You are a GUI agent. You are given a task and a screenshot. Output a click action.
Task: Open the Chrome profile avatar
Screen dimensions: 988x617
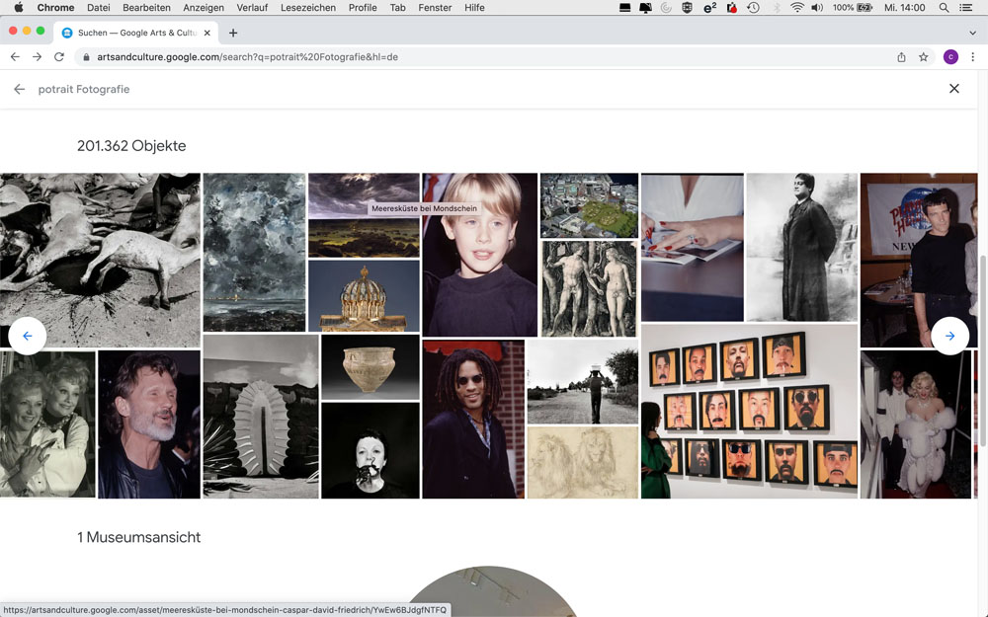[x=950, y=57]
